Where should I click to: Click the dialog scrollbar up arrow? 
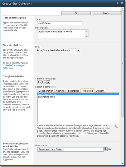pyautogui.click(x=123, y=8)
